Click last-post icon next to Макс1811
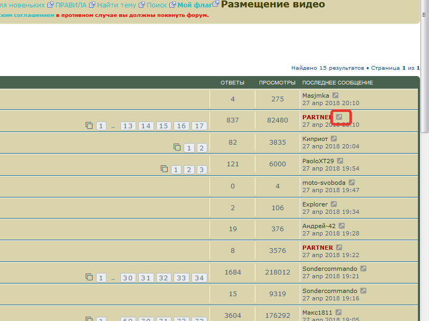This screenshot has height=321, width=429. tap(339, 313)
